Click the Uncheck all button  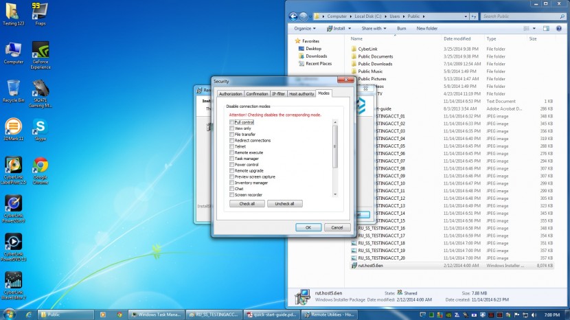(x=284, y=204)
